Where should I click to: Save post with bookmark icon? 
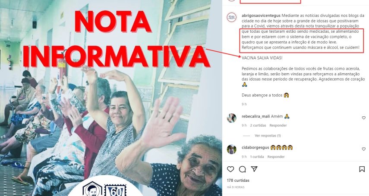point(362,169)
